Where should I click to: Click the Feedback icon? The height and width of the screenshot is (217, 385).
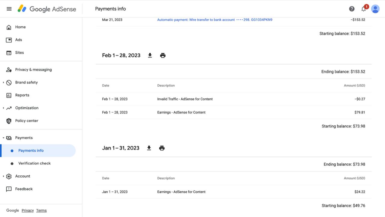click(x=9, y=189)
